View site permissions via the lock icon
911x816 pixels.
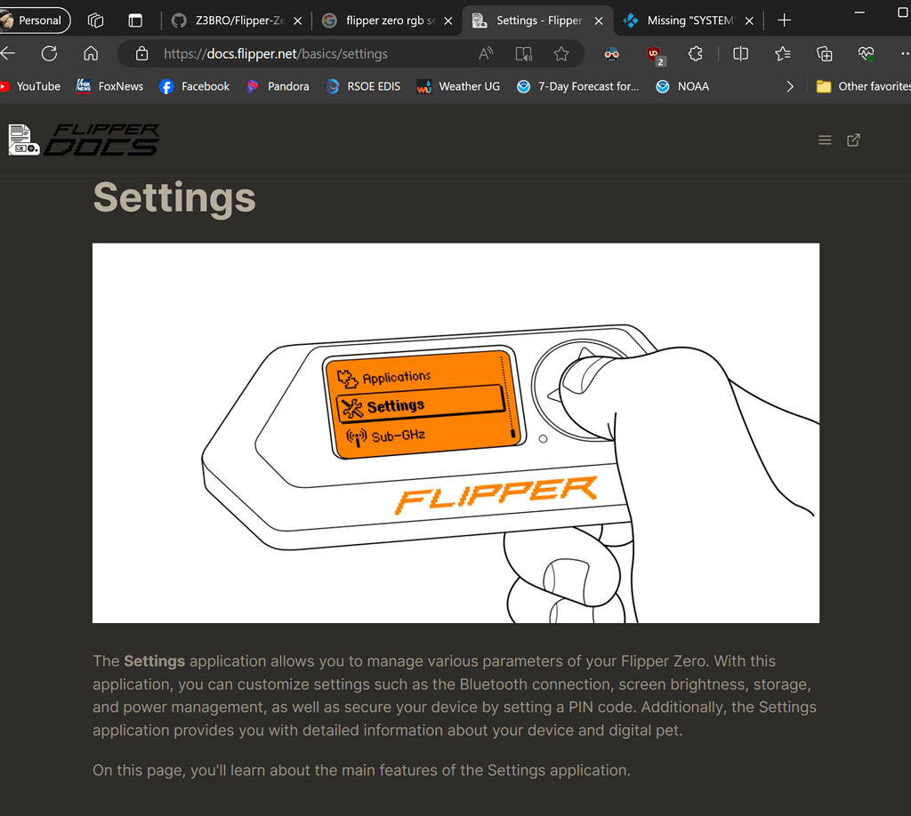click(x=141, y=53)
